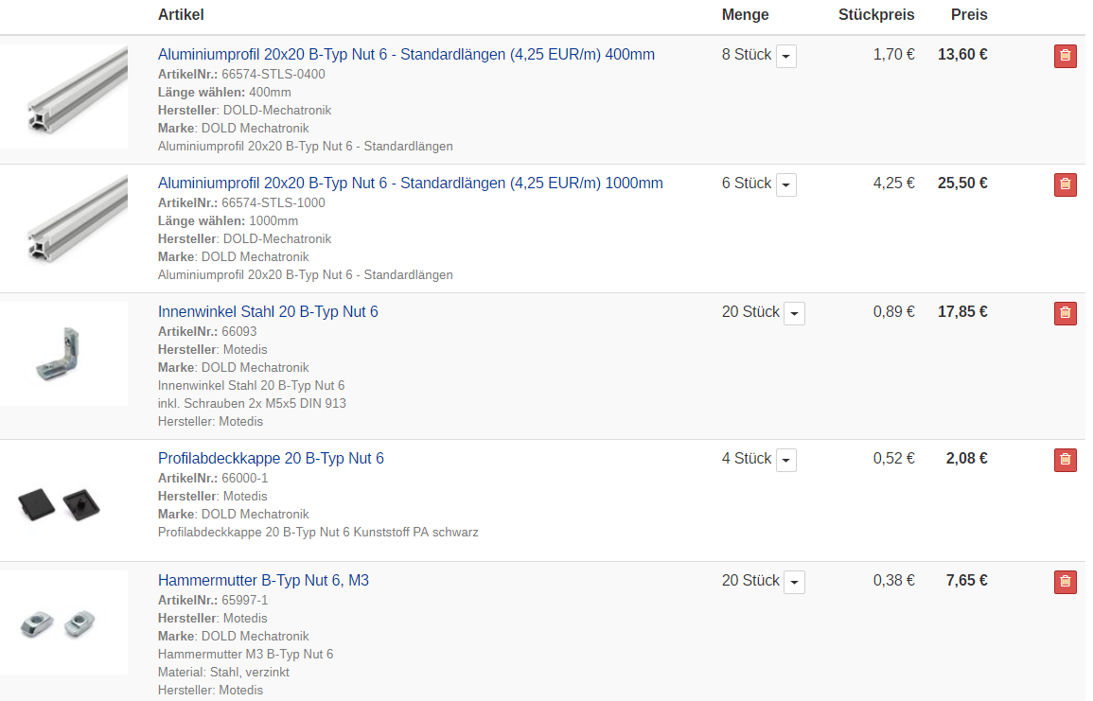The image size is (1093, 701).
Task: Delete the 400mm Aluminiumprofil from cart
Action: click(1065, 56)
